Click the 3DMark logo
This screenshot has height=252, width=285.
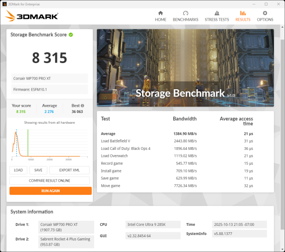tap(32, 17)
